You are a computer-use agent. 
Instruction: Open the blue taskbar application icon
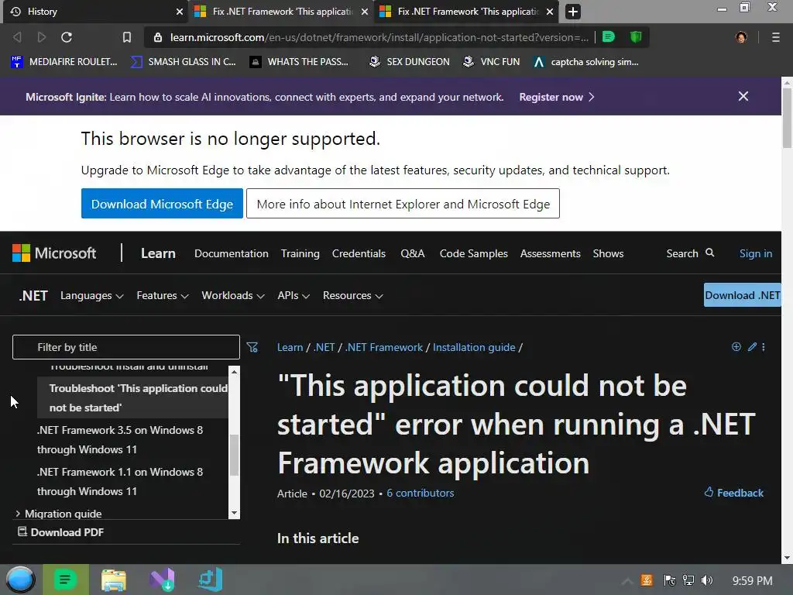pyautogui.click(x=210, y=580)
